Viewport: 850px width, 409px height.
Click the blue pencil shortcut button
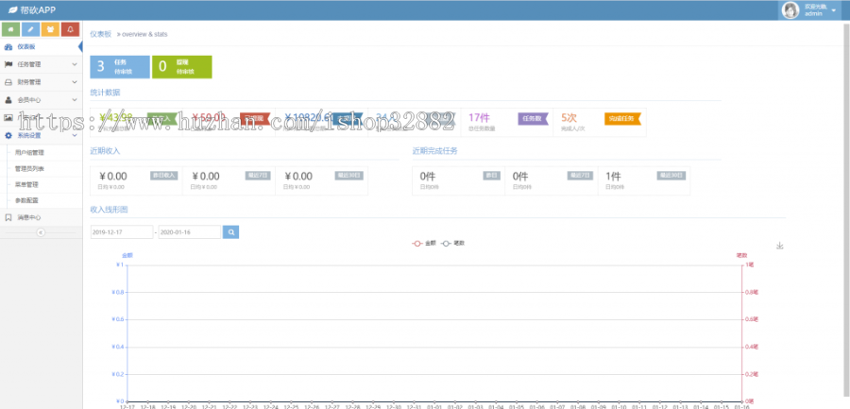click(x=30, y=29)
